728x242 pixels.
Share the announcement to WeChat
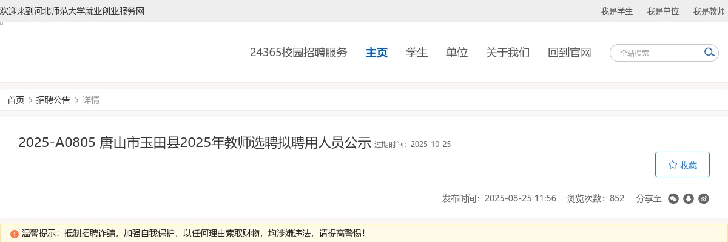tap(673, 198)
